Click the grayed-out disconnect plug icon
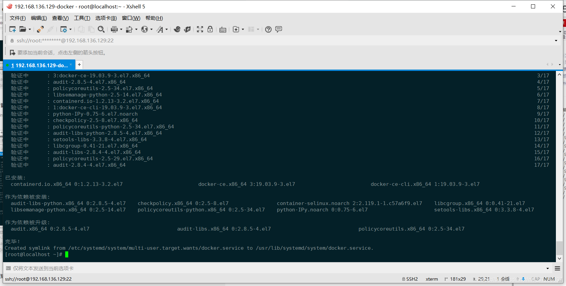 [50, 29]
